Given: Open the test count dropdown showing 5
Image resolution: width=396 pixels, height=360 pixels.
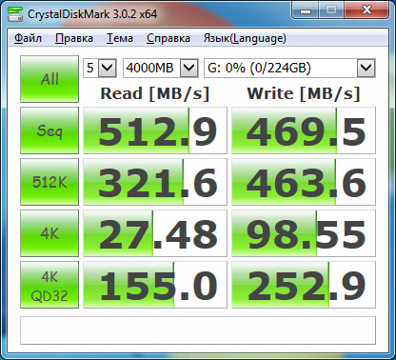Looking at the screenshot, I should (x=100, y=68).
